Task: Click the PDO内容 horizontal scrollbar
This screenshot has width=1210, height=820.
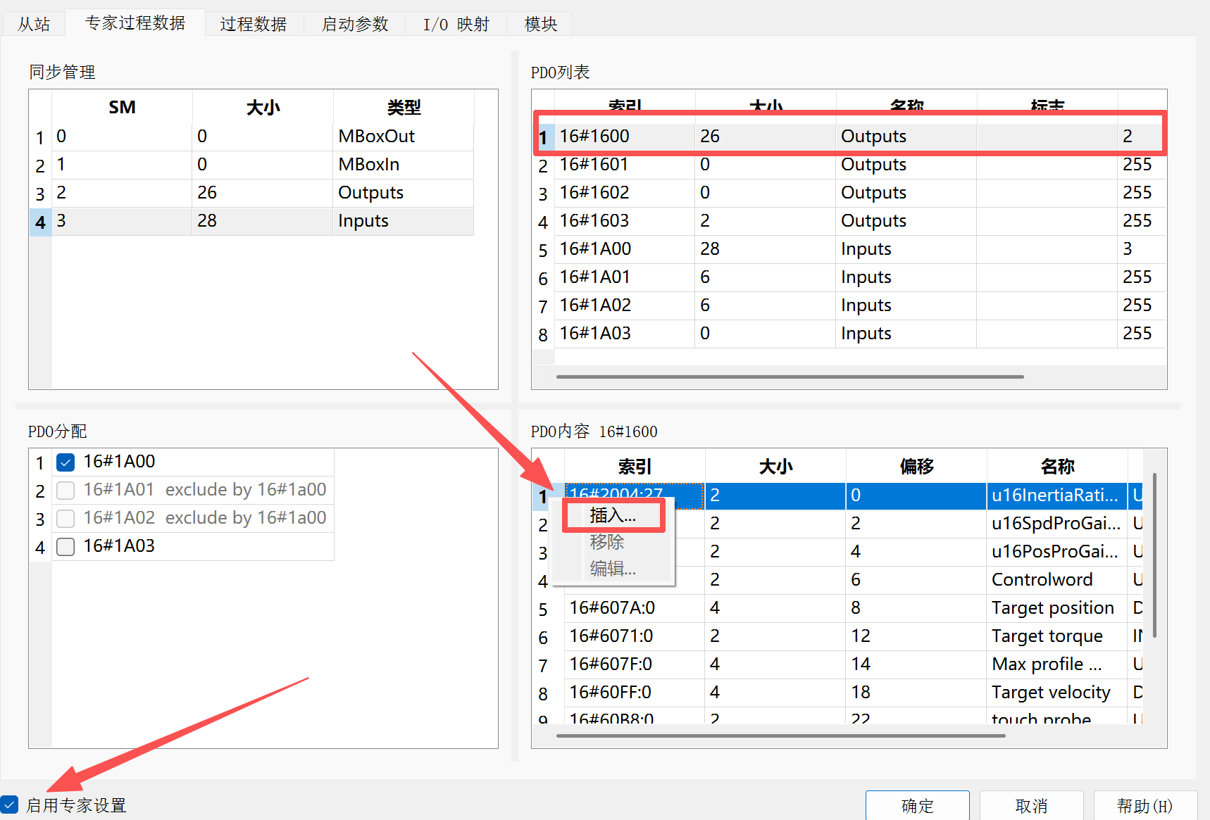Action: pyautogui.click(x=780, y=736)
